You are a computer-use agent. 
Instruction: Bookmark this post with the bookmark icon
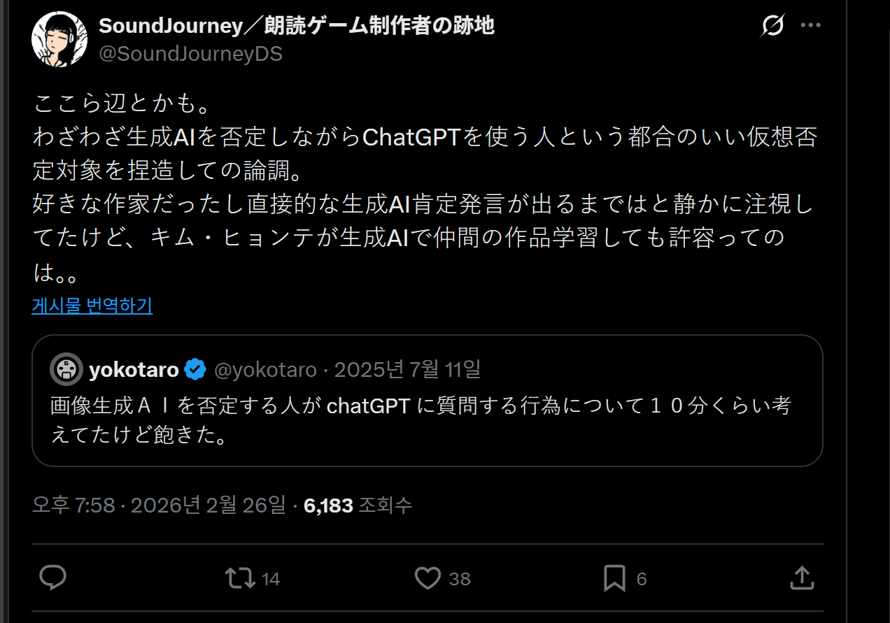pos(614,578)
